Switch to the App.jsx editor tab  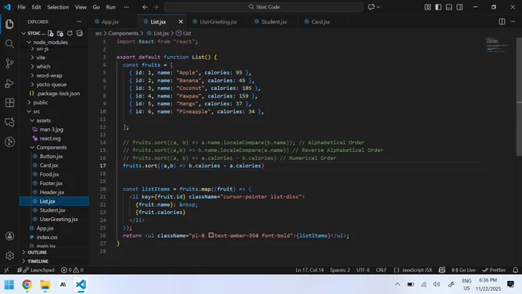pyautogui.click(x=111, y=21)
